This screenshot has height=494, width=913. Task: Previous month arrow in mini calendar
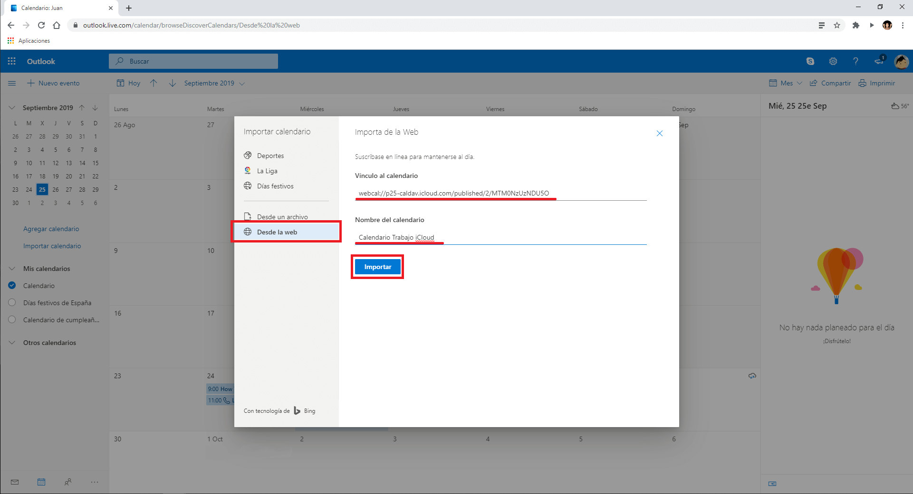[x=82, y=108]
